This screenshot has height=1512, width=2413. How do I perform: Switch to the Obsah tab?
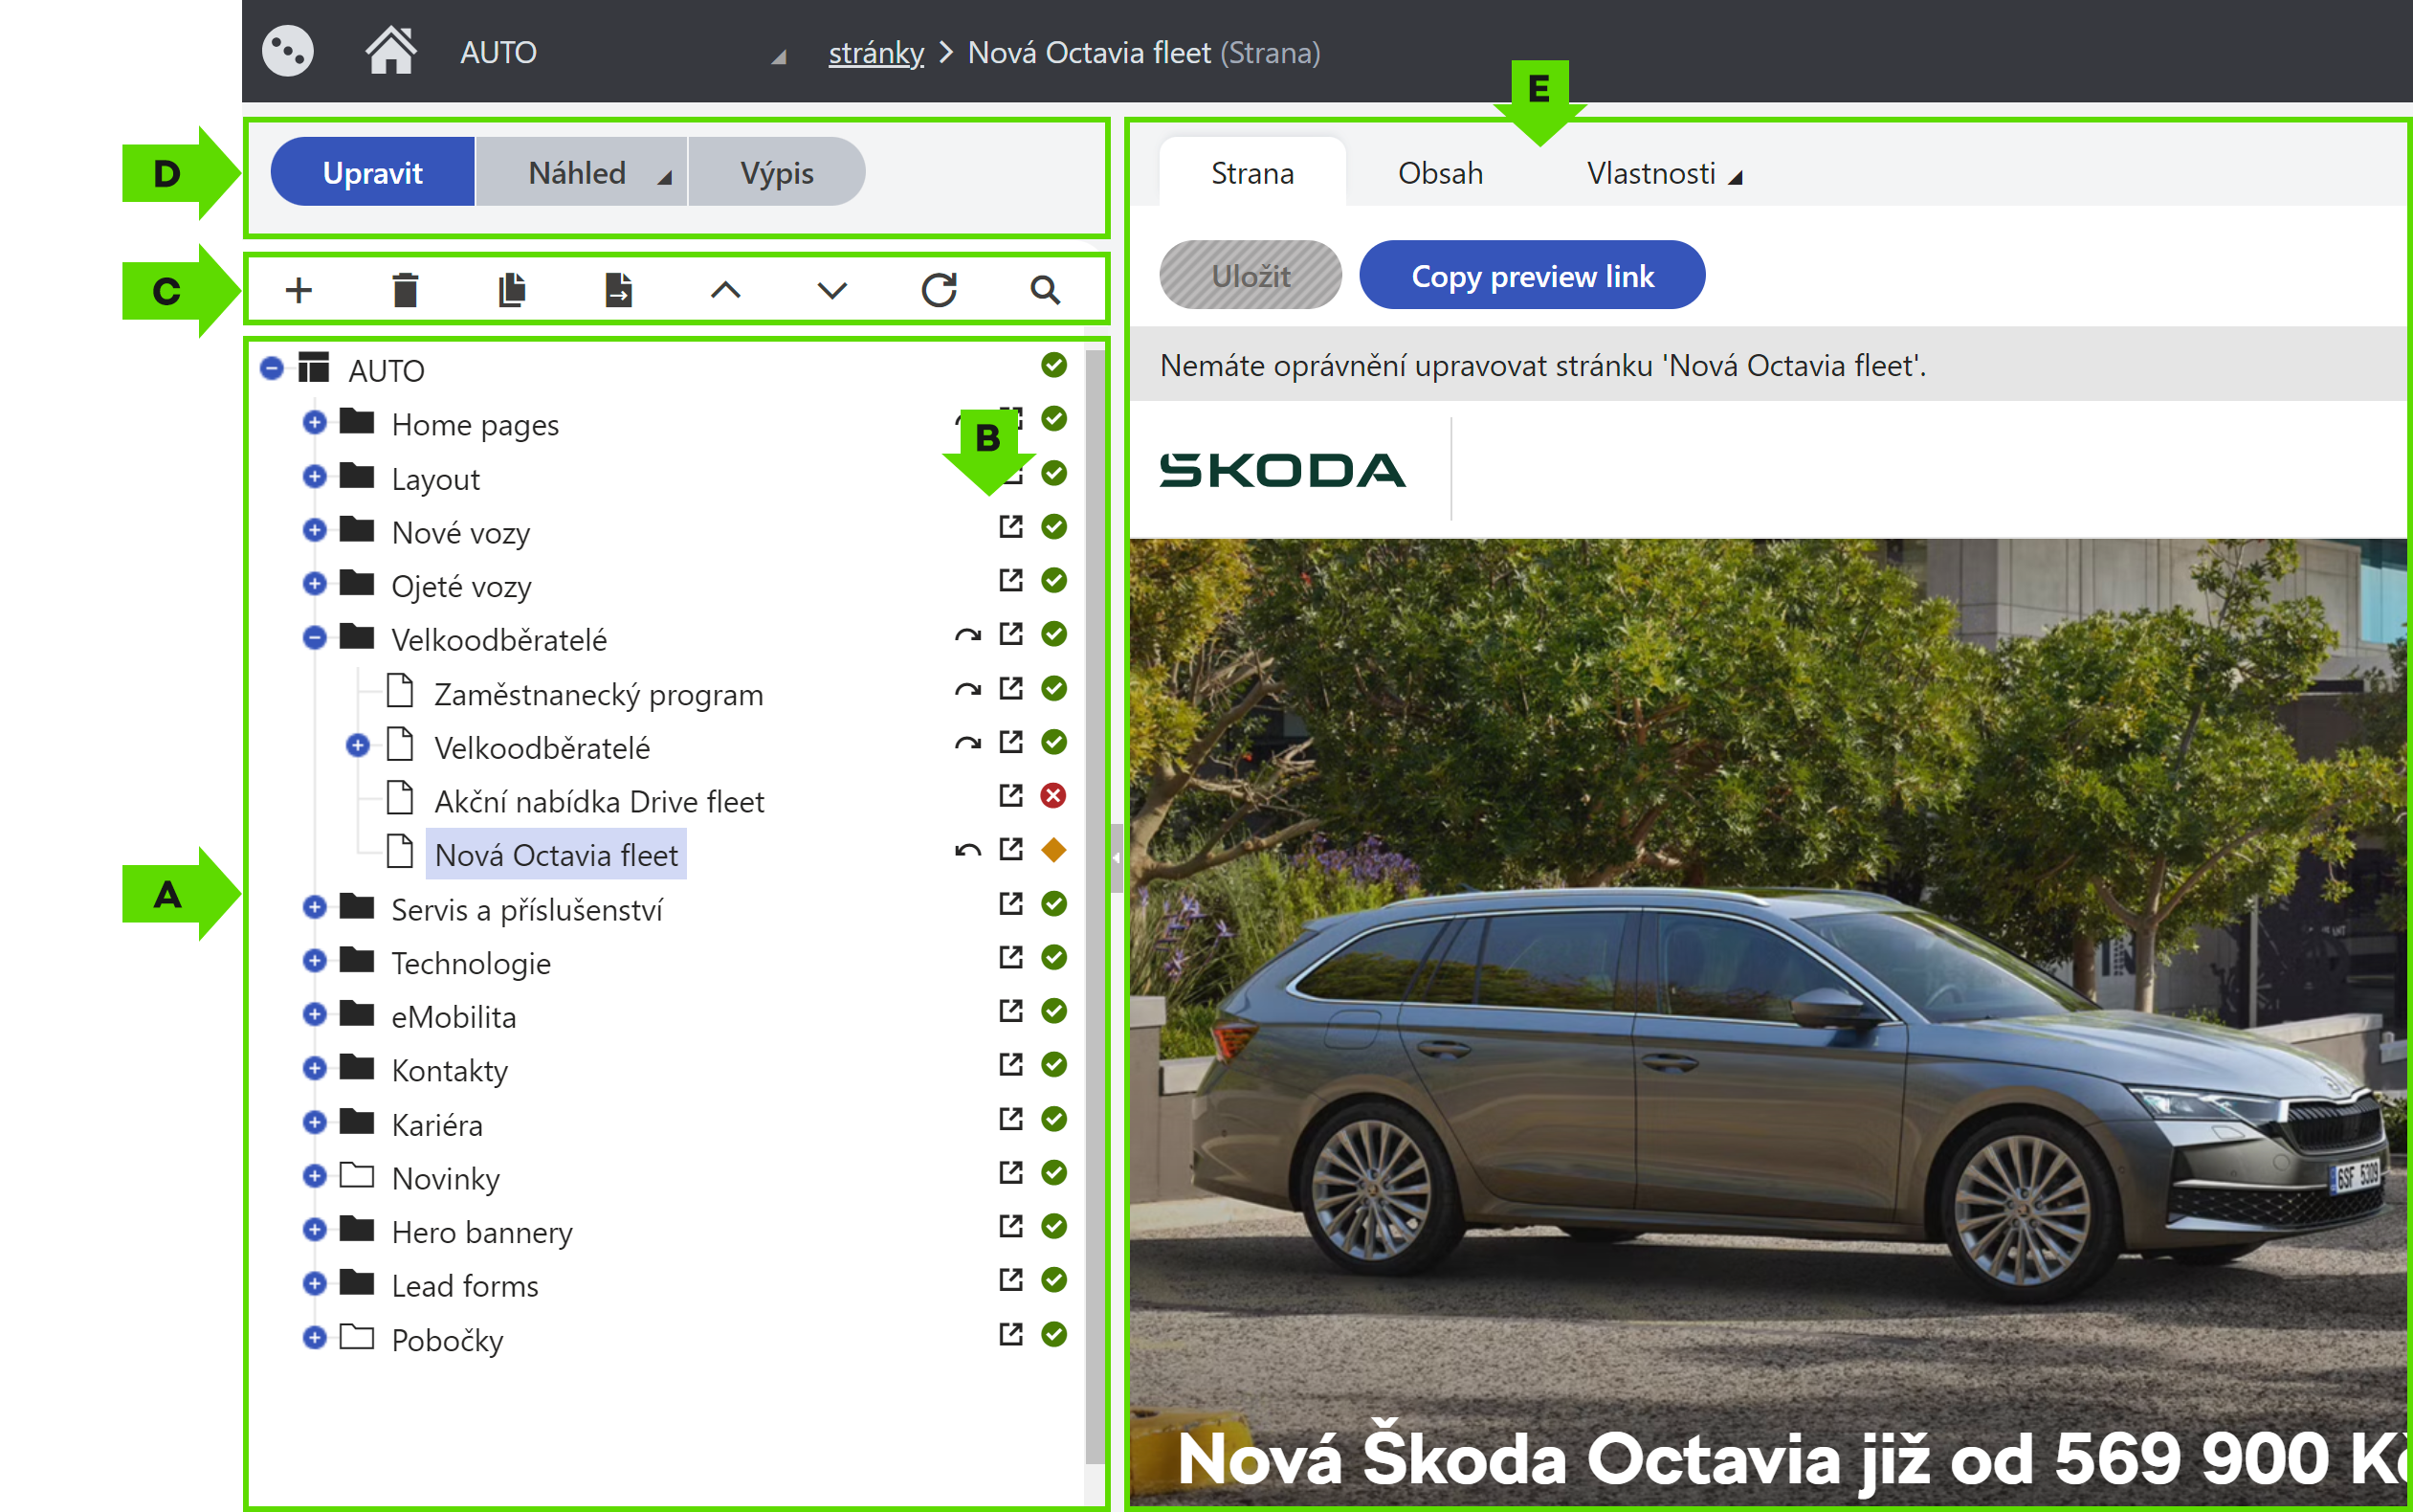click(1439, 173)
